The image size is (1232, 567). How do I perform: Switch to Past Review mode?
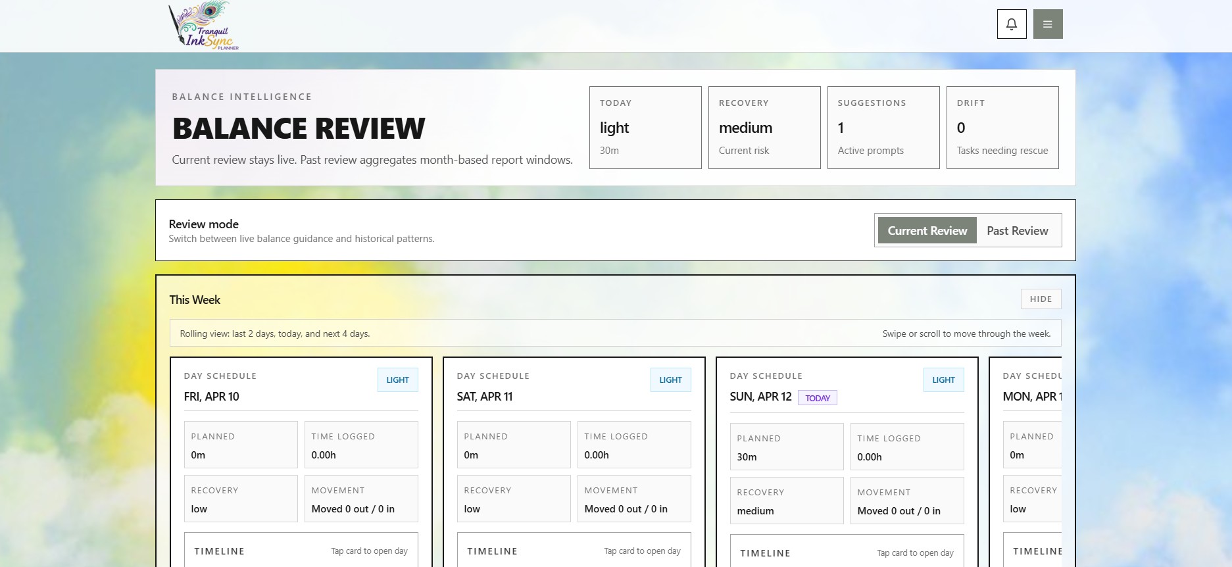1018,231
